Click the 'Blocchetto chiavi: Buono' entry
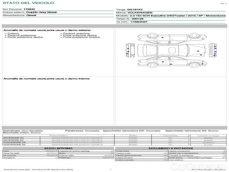The image size is (229, 172). tap(22, 133)
